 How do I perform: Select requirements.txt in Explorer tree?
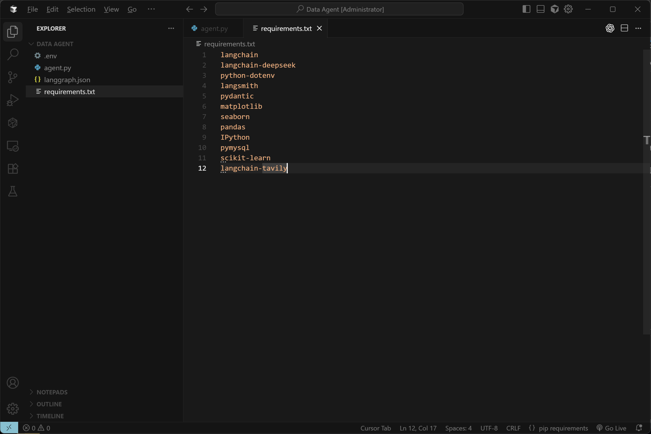[x=105, y=92]
